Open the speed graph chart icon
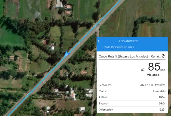Image resolution: width=171 pixels, height=116 pixels. [142, 69]
